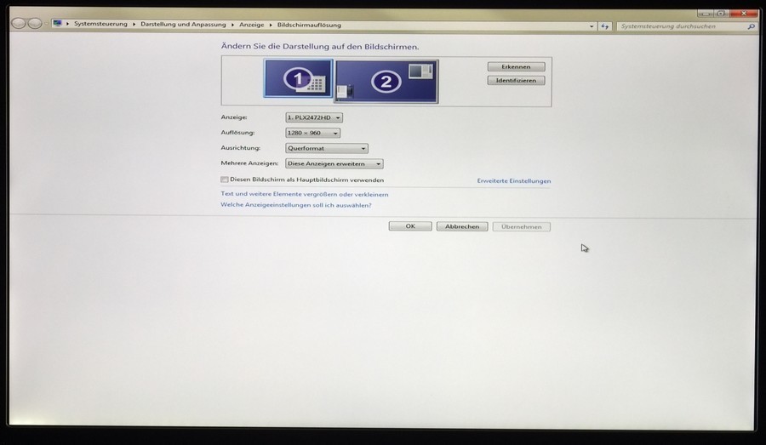Click the Übernehmen button

(521, 227)
